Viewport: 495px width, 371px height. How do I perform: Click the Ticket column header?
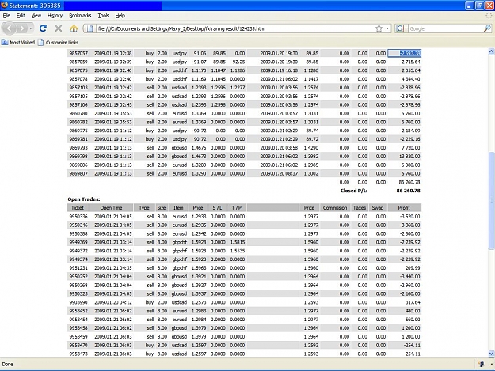(x=78, y=208)
